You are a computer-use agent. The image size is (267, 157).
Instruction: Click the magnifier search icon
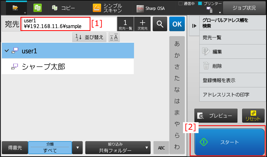point(160,24)
